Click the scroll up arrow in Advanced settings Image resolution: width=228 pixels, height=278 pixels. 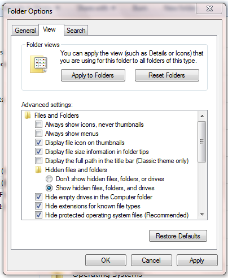[203, 116]
